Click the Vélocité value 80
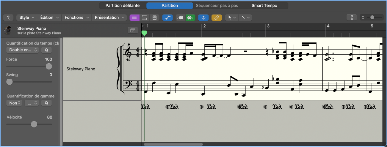The image size is (387, 147). click(x=50, y=117)
